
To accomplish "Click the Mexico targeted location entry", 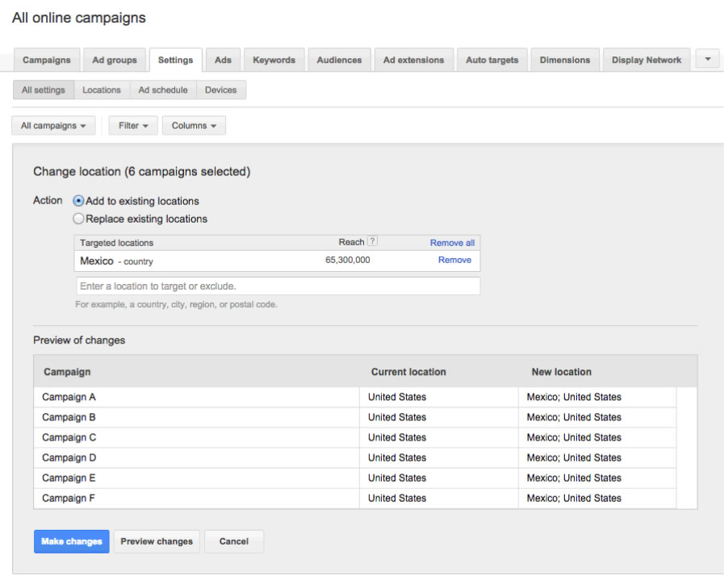I will pos(116,261).
